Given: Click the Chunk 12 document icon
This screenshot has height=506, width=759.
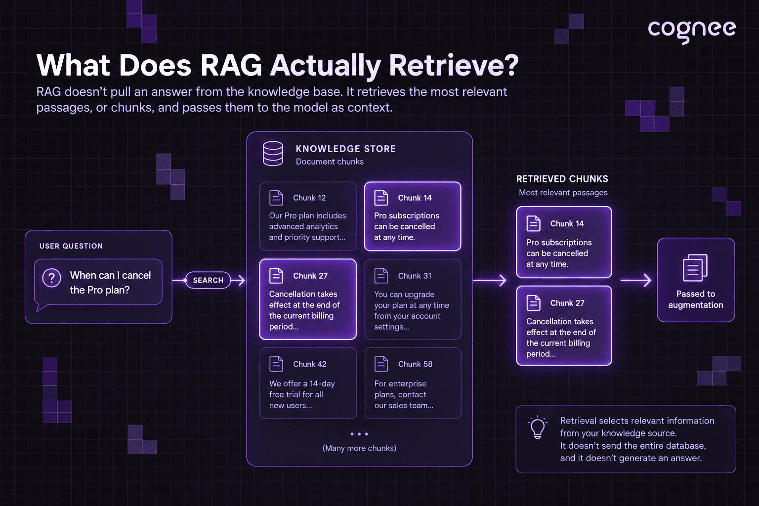Looking at the screenshot, I should (276, 198).
